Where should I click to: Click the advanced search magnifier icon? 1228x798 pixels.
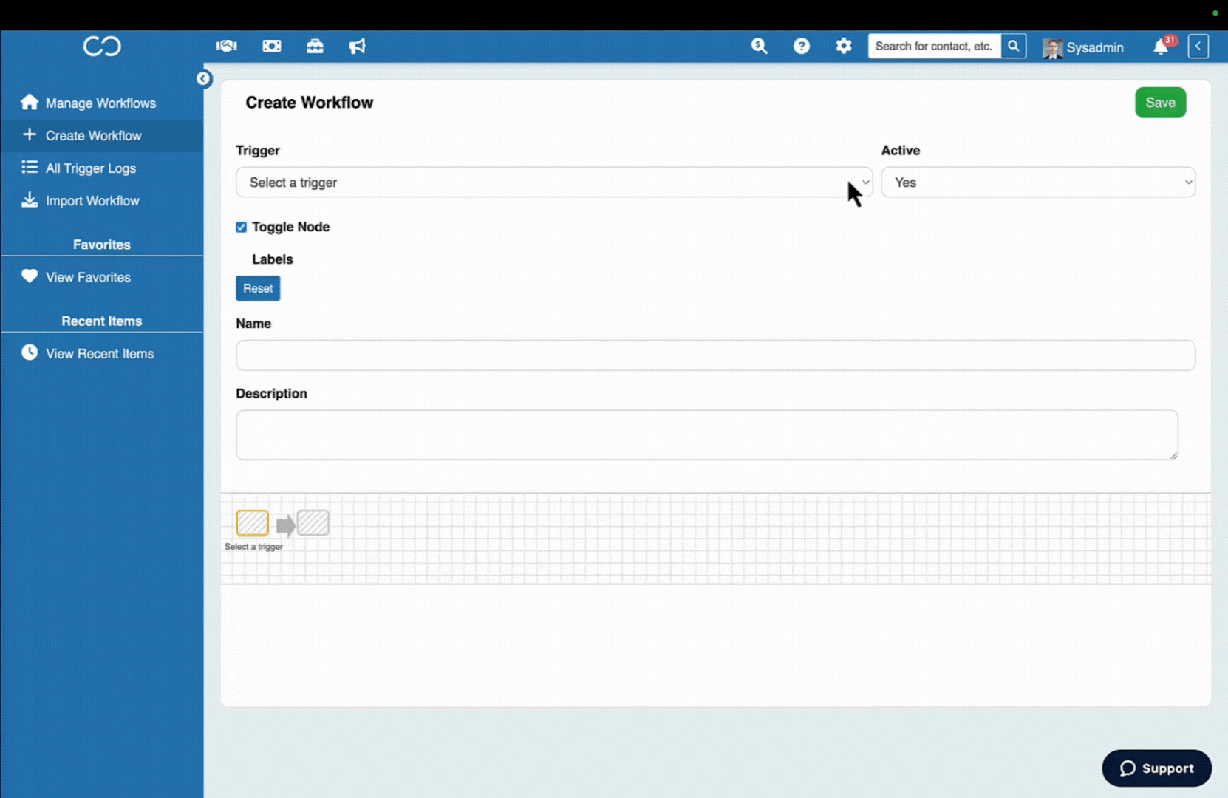pos(759,47)
